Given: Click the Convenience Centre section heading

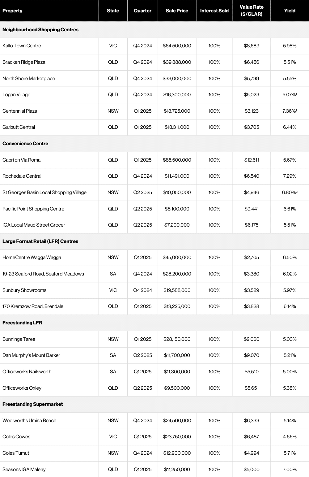Looking at the screenshot, I should pyautogui.click(x=25, y=144).
